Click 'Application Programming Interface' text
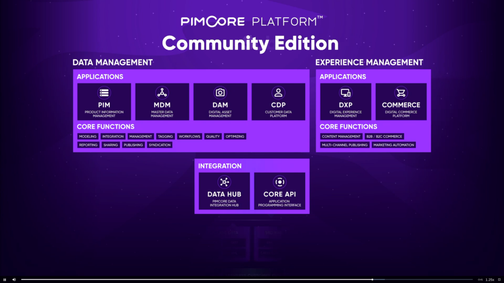The height and width of the screenshot is (283, 504). [x=280, y=203]
